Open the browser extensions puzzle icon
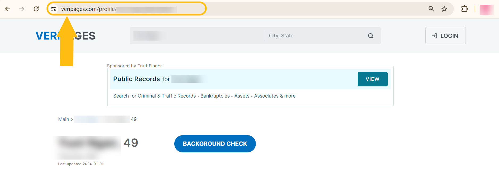This screenshot has width=499, height=172. point(464,9)
